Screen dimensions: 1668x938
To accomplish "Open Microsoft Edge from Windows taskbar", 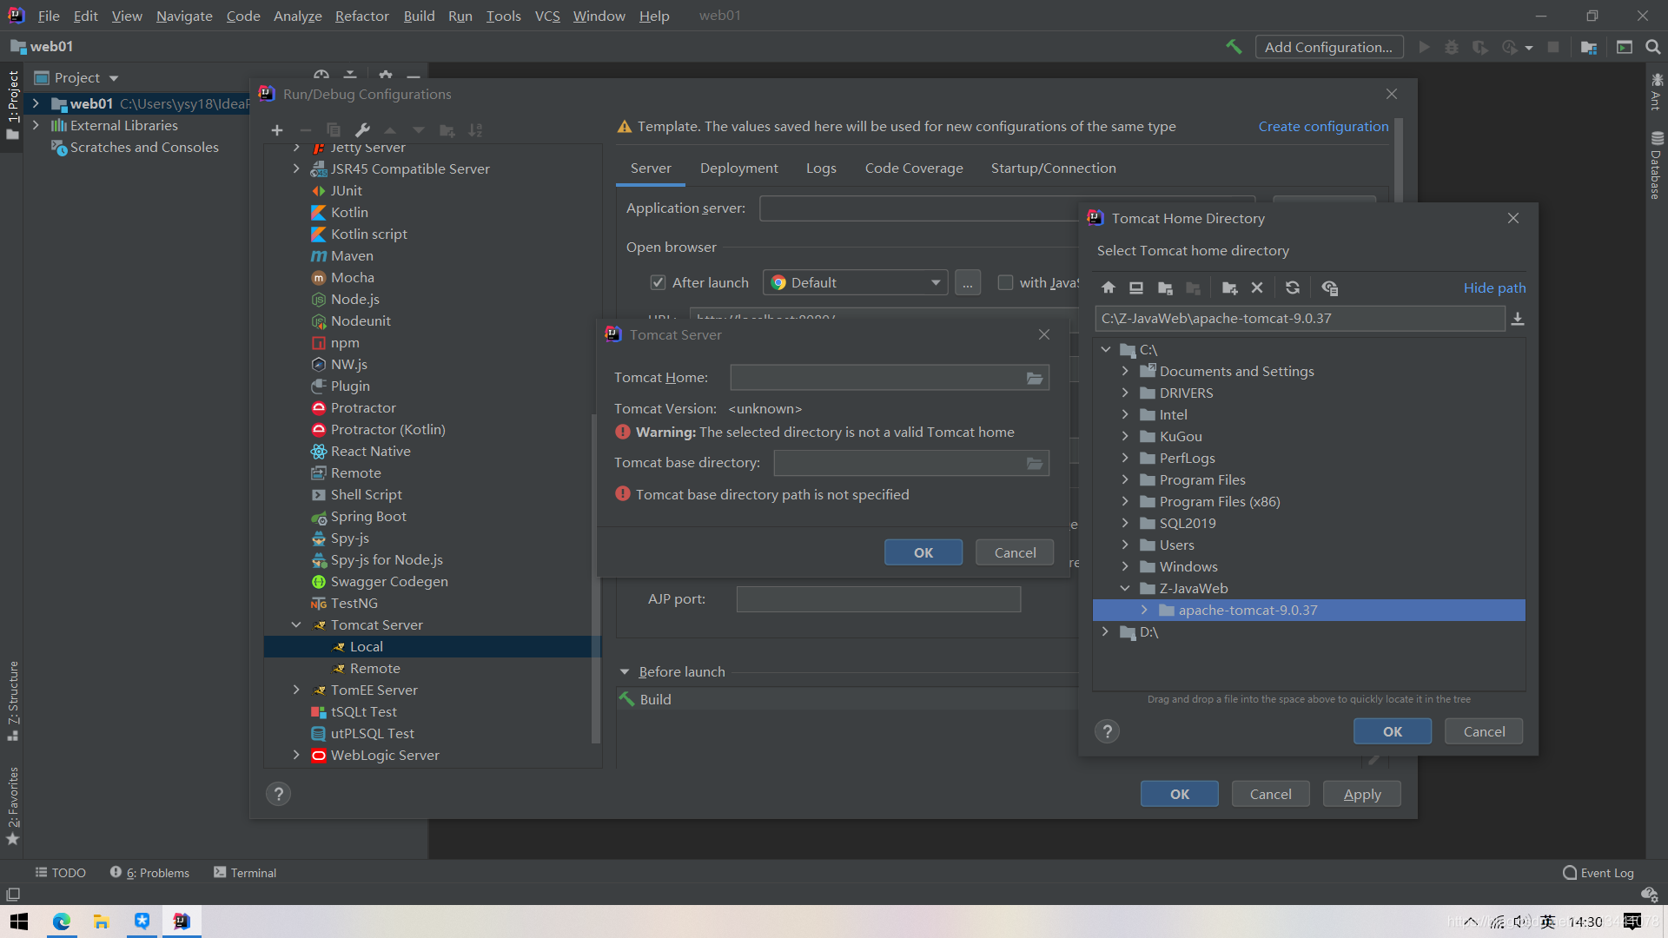I will [x=62, y=921].
